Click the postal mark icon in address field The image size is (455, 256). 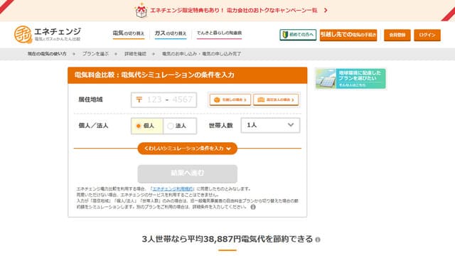click(139, 100)
